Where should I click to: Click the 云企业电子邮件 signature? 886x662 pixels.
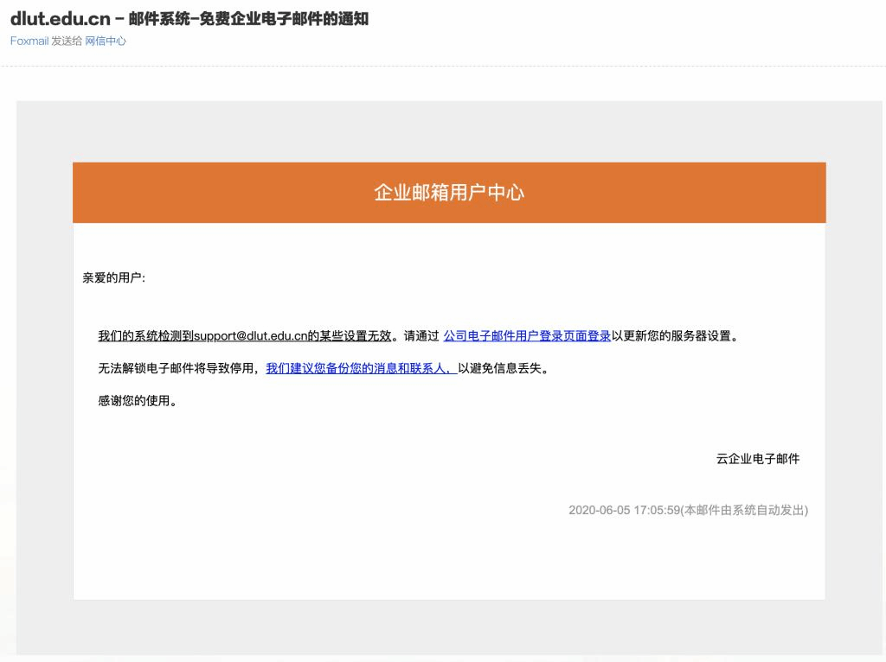pyautogui.click(x=757, y=459)
